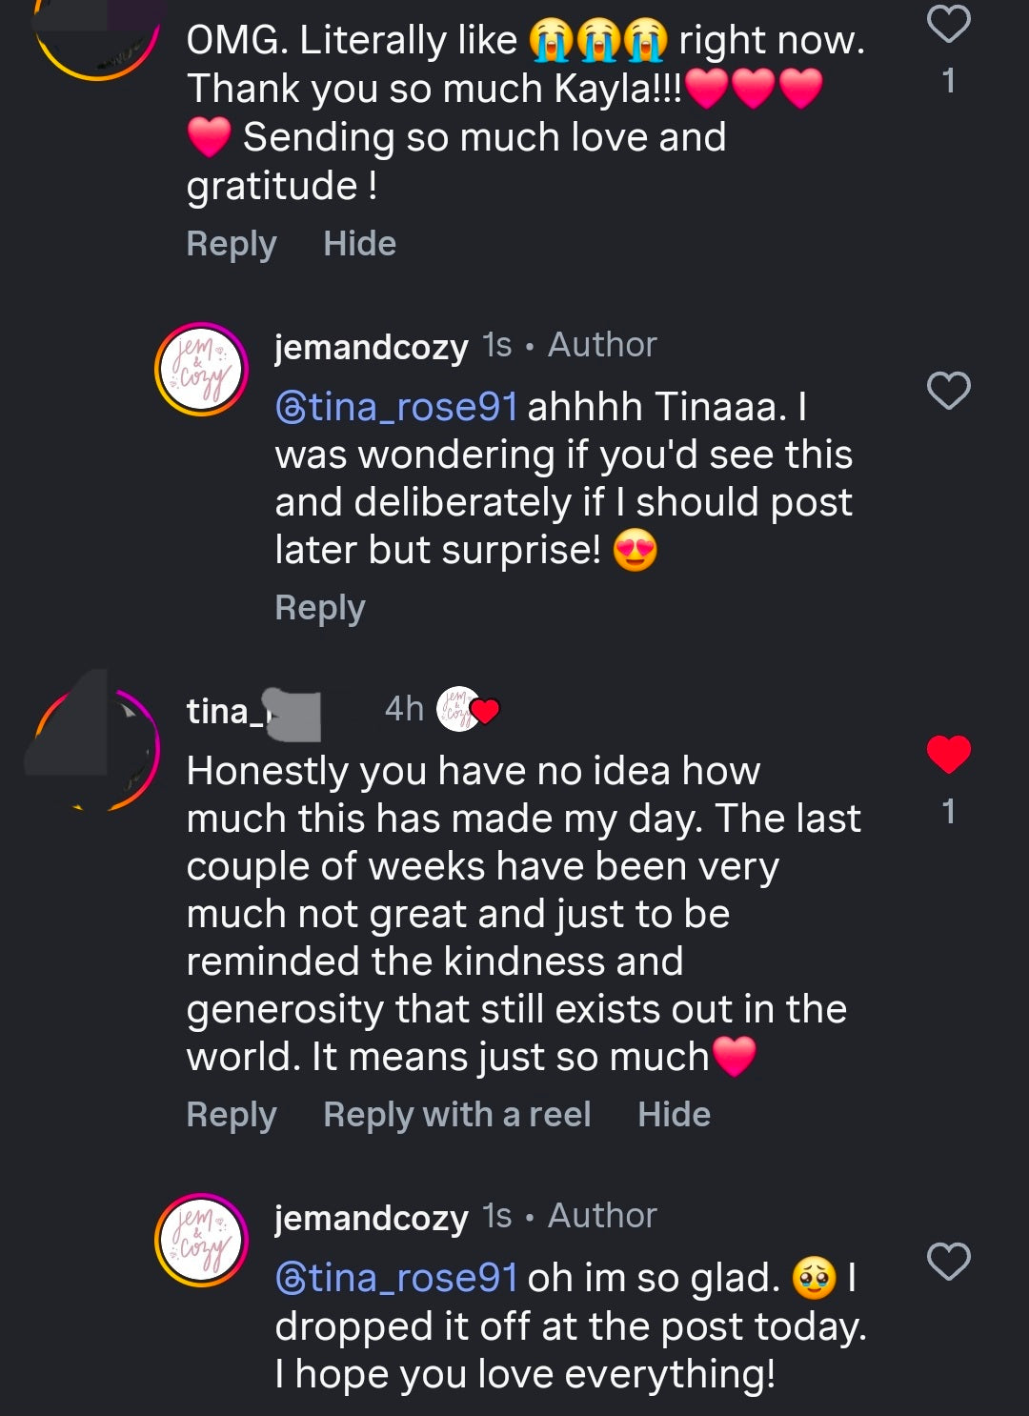This screenshot has width=1029, height=1416.
Task: Tap tina's profile picture on the 4h comment
Action: click(x=97, y=749)
